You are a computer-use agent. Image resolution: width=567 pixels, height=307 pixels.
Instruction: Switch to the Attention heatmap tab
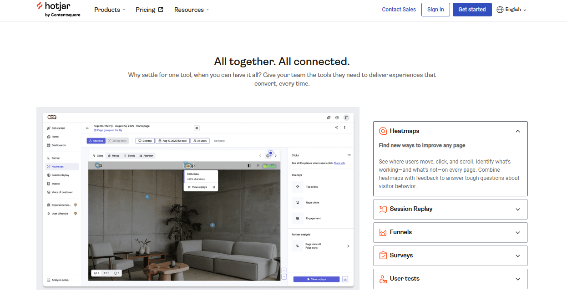pos(147,156)
